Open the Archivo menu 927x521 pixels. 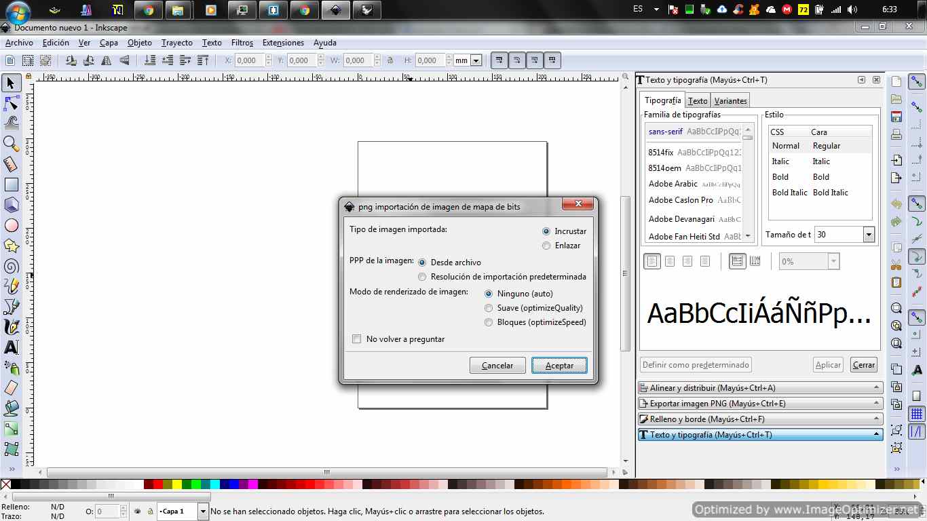[x=19, y=43]
